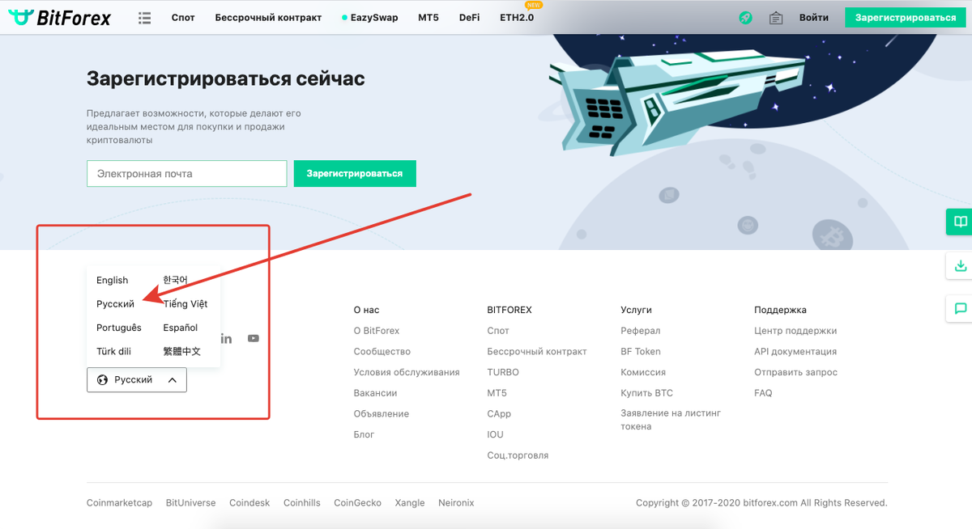Open BF Token footer link

tap(641, 352)
